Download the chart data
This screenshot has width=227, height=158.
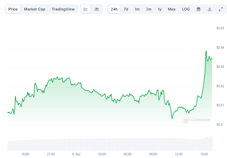tap(209, 9)
